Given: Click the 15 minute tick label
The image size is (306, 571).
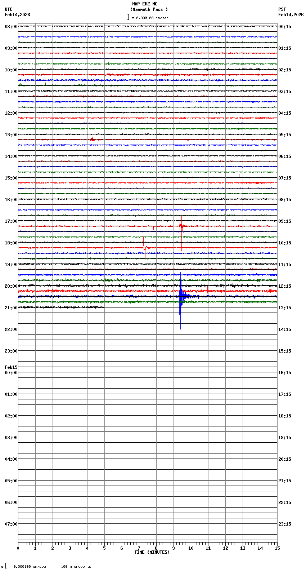Looking at the screenshot, I should pos(277,548).
